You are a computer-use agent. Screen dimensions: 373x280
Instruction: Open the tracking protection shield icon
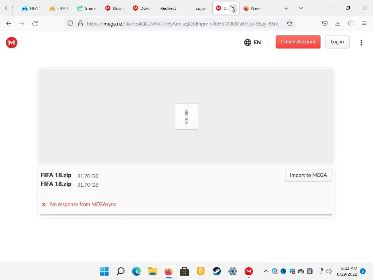pyautogui.click(x=70, y=24)
